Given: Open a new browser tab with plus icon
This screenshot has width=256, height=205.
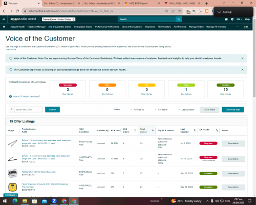Looking at the screenshot, I should tap(206, 3).
